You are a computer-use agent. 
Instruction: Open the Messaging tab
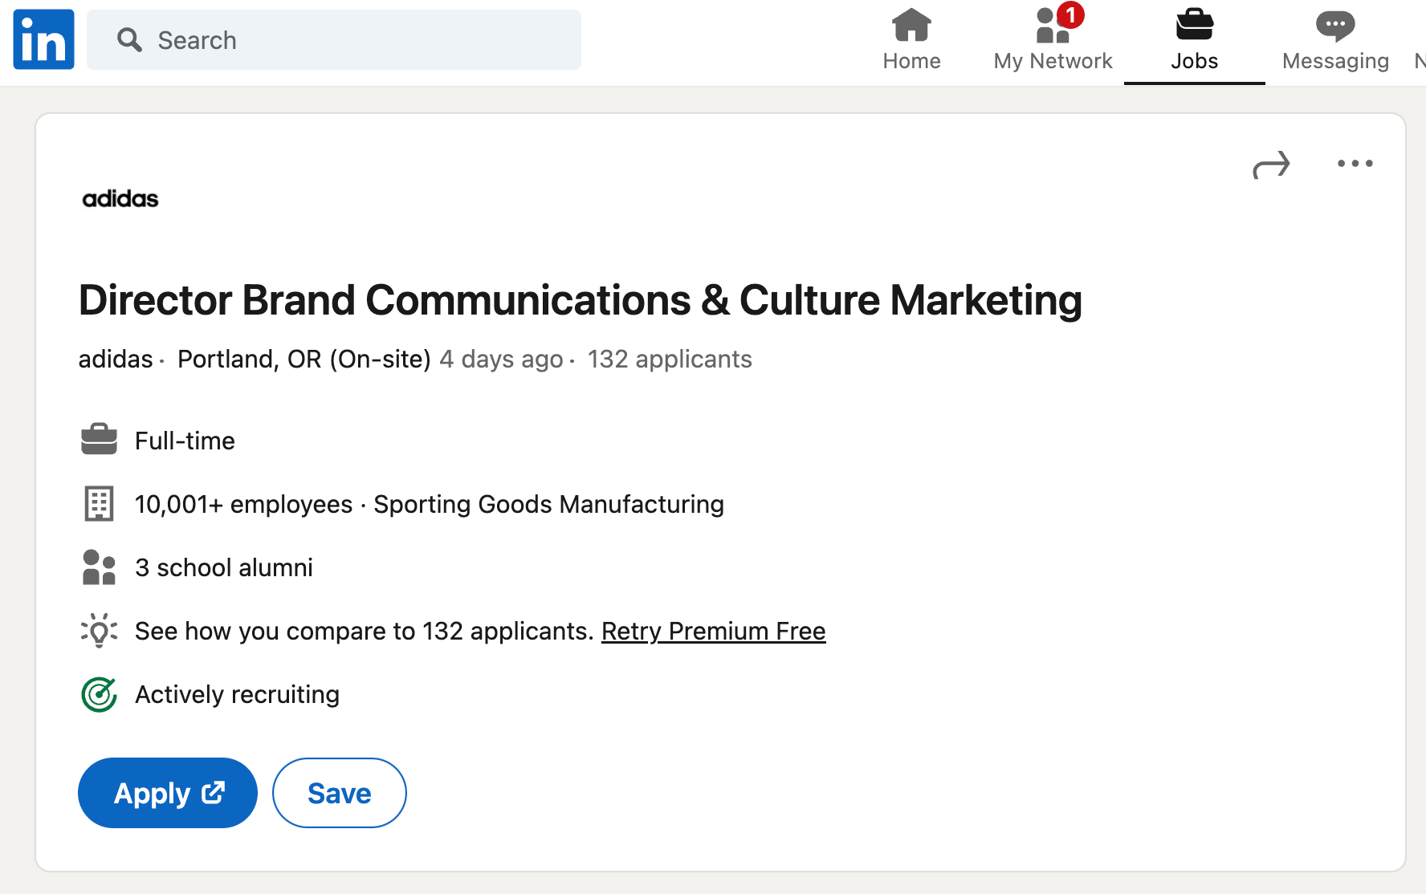click(x=1335, y=40)
